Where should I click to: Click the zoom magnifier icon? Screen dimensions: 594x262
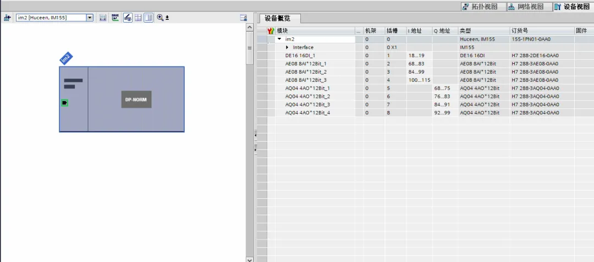coord(160,18)
